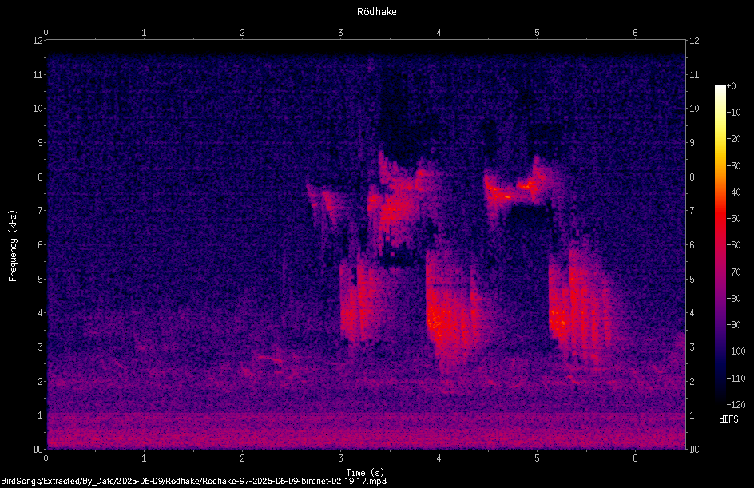This screenshot has height=488, width=754.
Task: Click the 1 second tick on top axis
Action: point(144,32)
